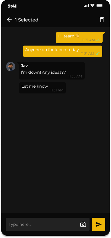Tap the back arrow icon
Viewport: 111px width, 238px height.
tap(9, 20)
